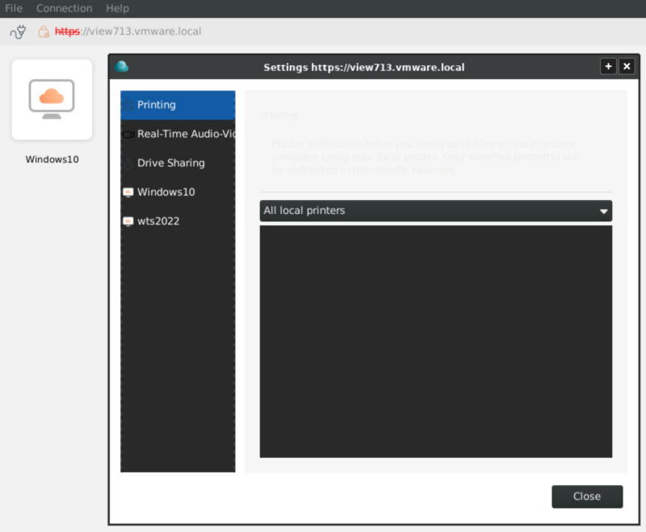Open the Connection menu
This screenshot has height=532, width=646.
(64, 8)
